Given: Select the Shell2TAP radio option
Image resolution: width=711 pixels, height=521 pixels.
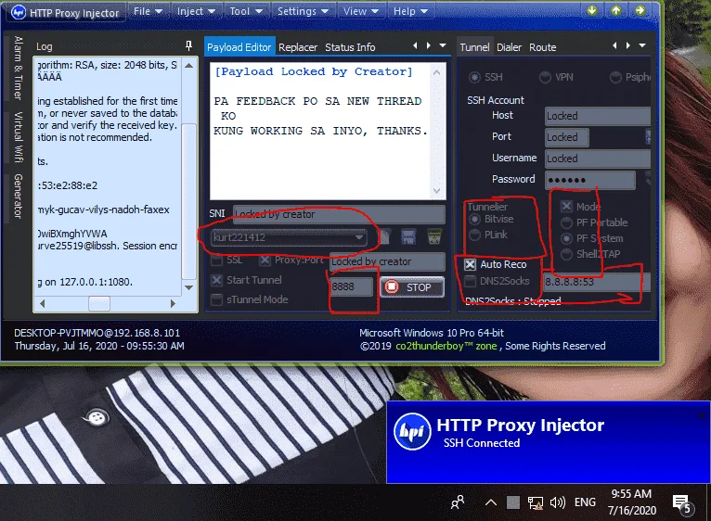Looking at the screenshot, I should pos(566,254).
